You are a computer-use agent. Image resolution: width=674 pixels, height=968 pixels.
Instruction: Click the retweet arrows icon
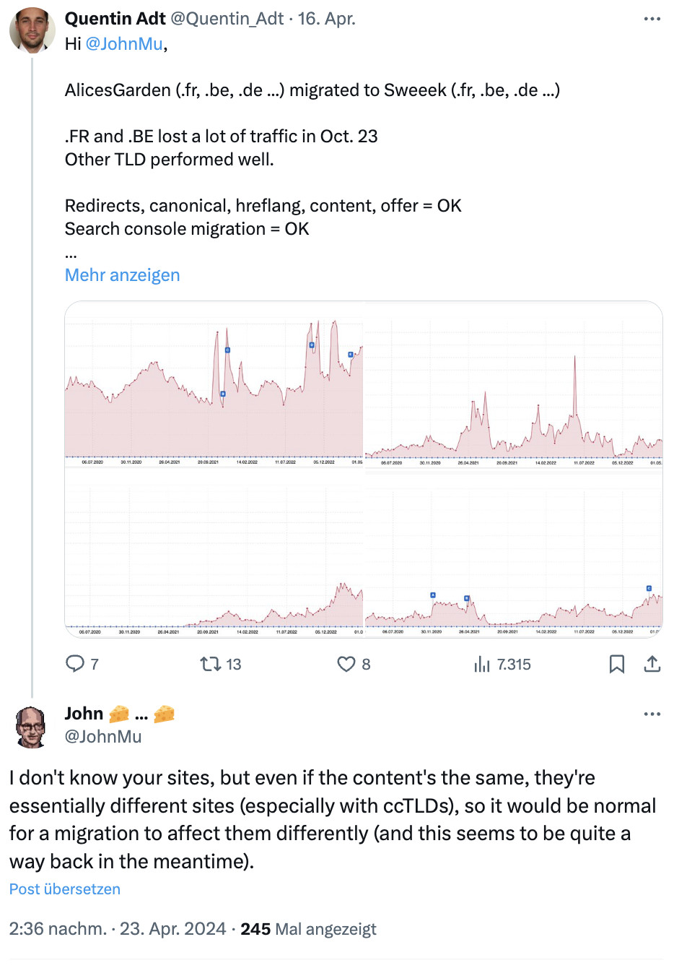(x=211, y=664)
